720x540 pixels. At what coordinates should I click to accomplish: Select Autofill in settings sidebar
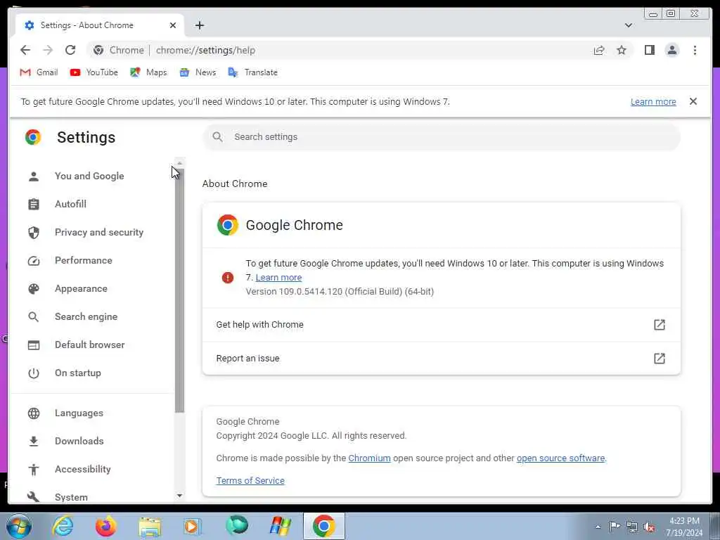point(71,205)
